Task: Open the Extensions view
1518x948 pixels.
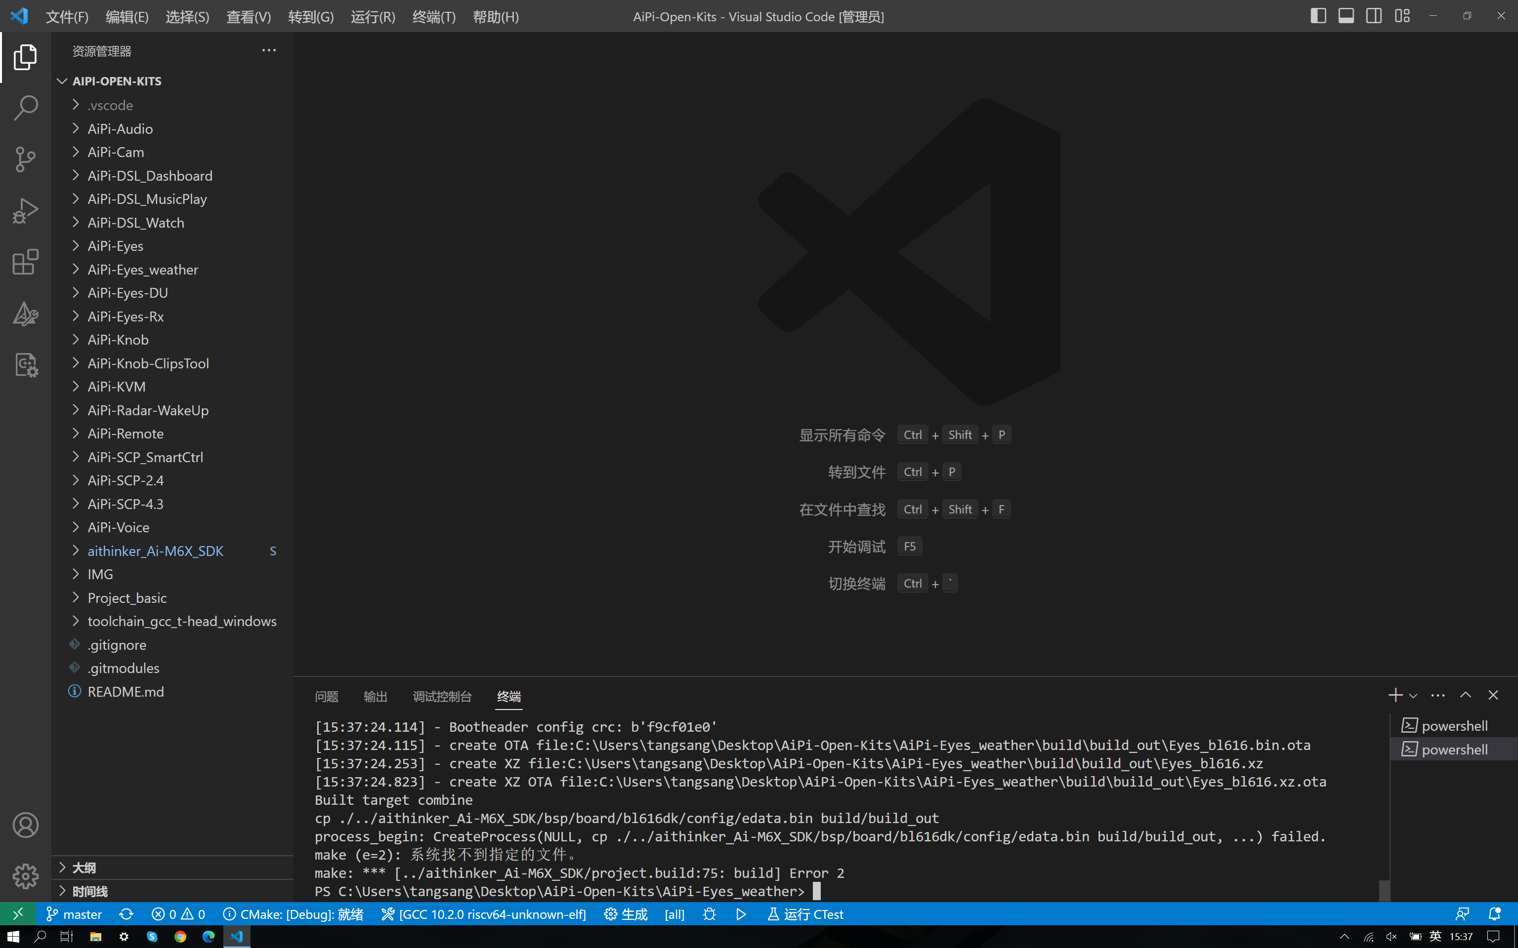Action: point(25,262)
